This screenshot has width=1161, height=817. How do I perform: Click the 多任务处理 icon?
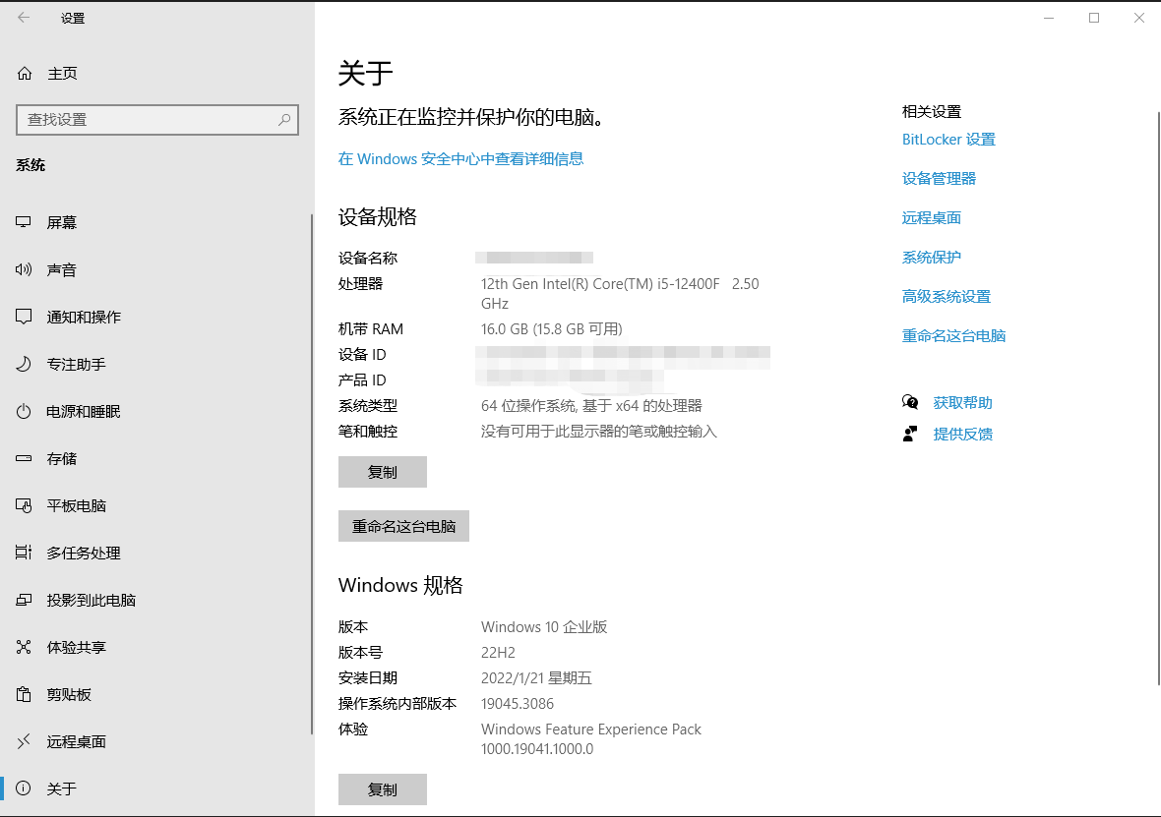[24, 553]
